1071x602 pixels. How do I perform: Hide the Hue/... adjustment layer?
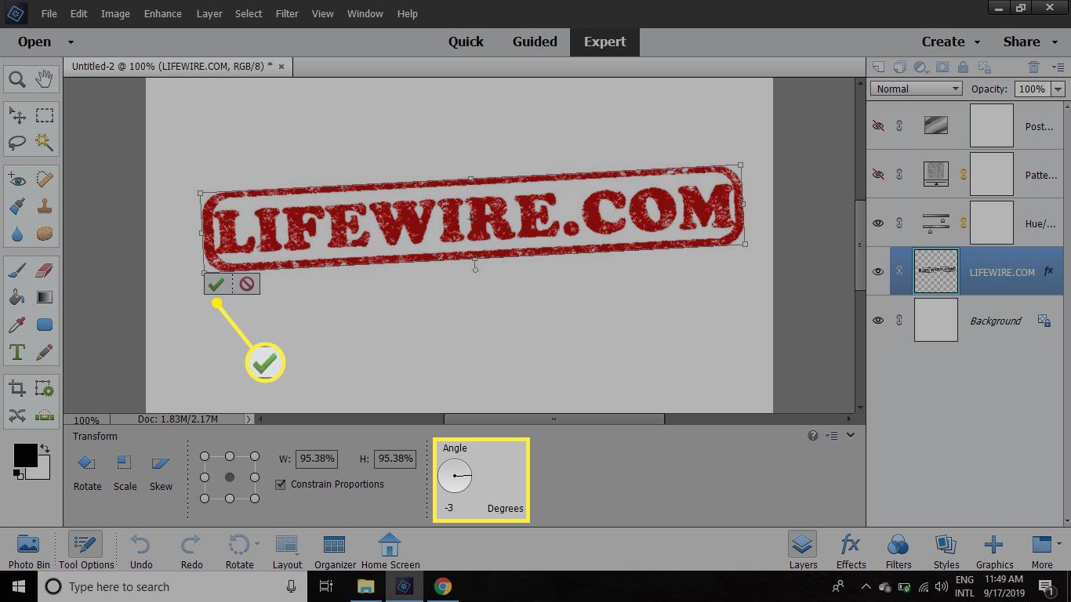coord(878,223)
